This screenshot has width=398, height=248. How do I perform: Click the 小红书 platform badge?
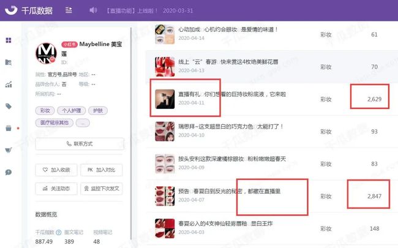69,45
